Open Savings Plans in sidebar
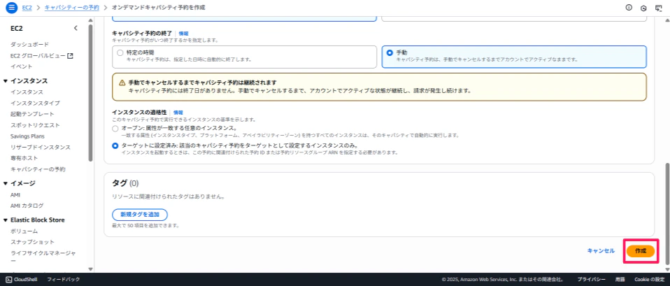 [x=27, y=136]
